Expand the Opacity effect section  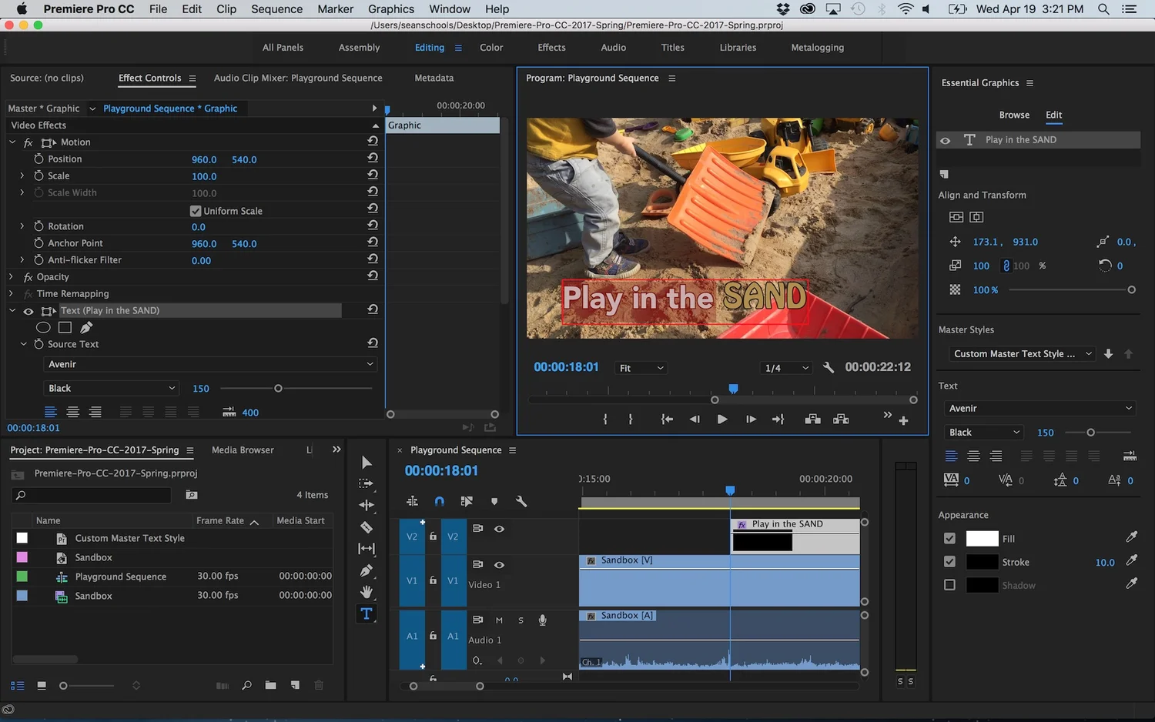[x=12, y=277]
